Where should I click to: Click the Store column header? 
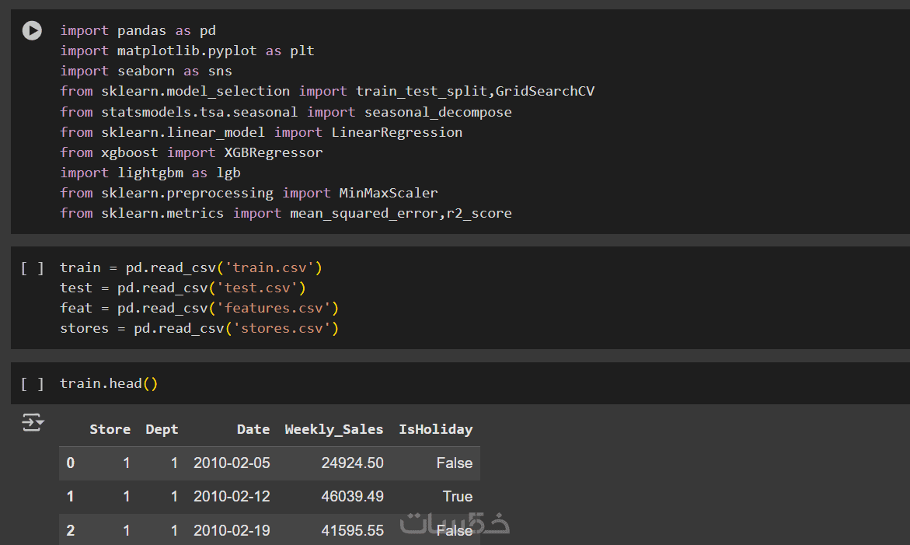[110, 429]
